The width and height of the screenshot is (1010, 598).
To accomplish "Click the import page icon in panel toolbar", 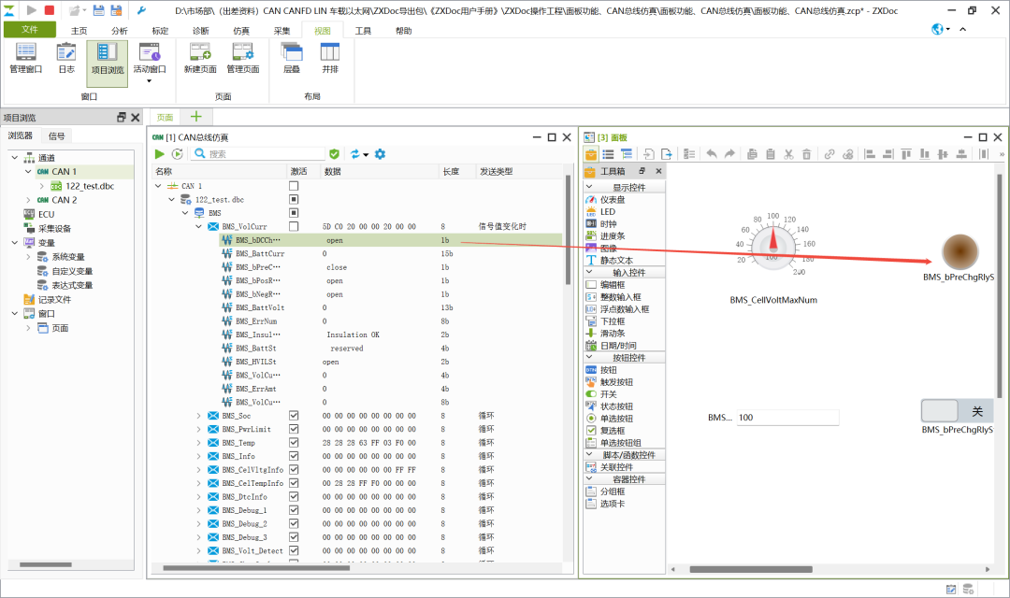I will click(x=649, y=154).
